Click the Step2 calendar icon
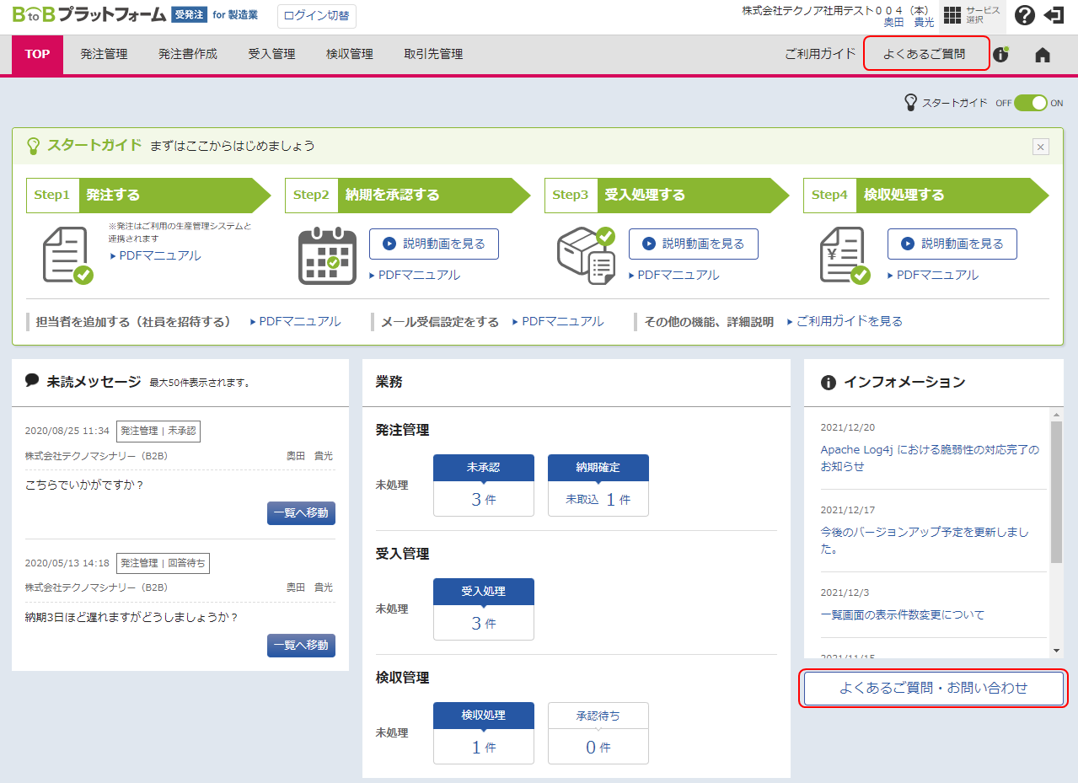Screen dimensions: 1078x783 click(x=327, y=255)
